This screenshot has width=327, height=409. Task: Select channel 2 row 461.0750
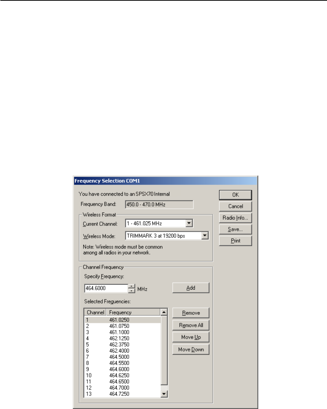tap(123, 326)
